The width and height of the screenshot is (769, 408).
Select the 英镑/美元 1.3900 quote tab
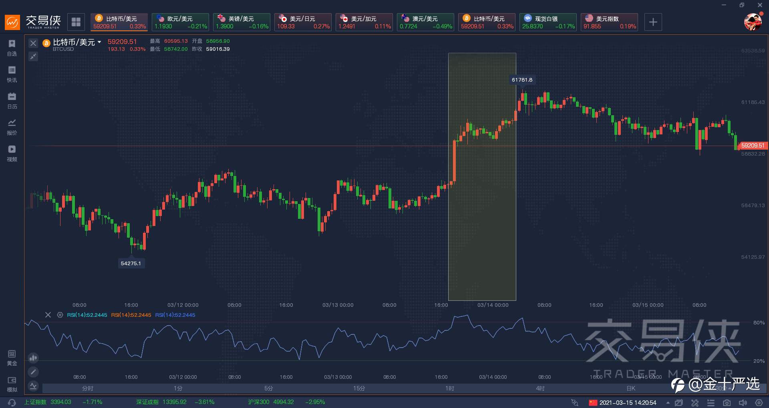pyautogui.click(x=242, y=22)
